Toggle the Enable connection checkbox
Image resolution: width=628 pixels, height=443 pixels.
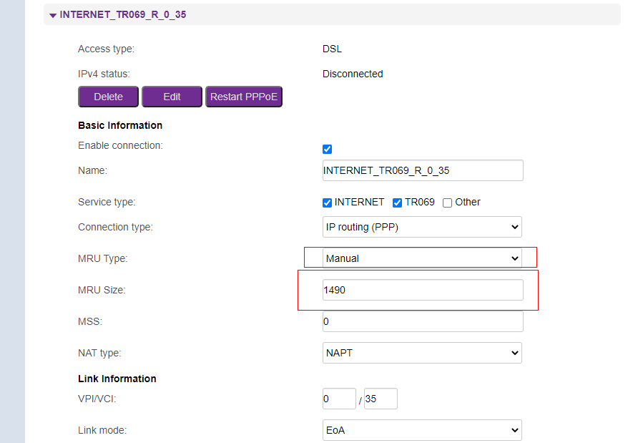tap(327, 149)
